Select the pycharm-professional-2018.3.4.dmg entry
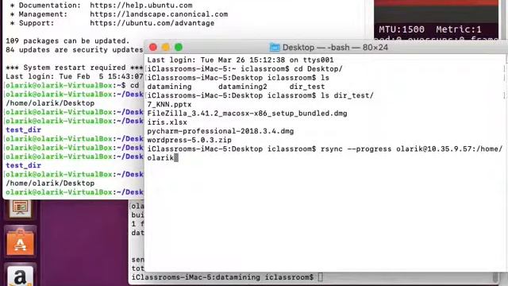 point(221,131)
